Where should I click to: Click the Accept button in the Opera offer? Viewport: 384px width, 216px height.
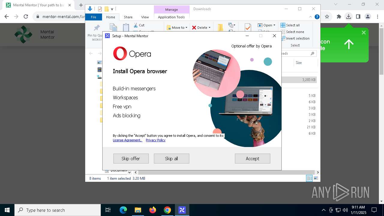[252, 158]
